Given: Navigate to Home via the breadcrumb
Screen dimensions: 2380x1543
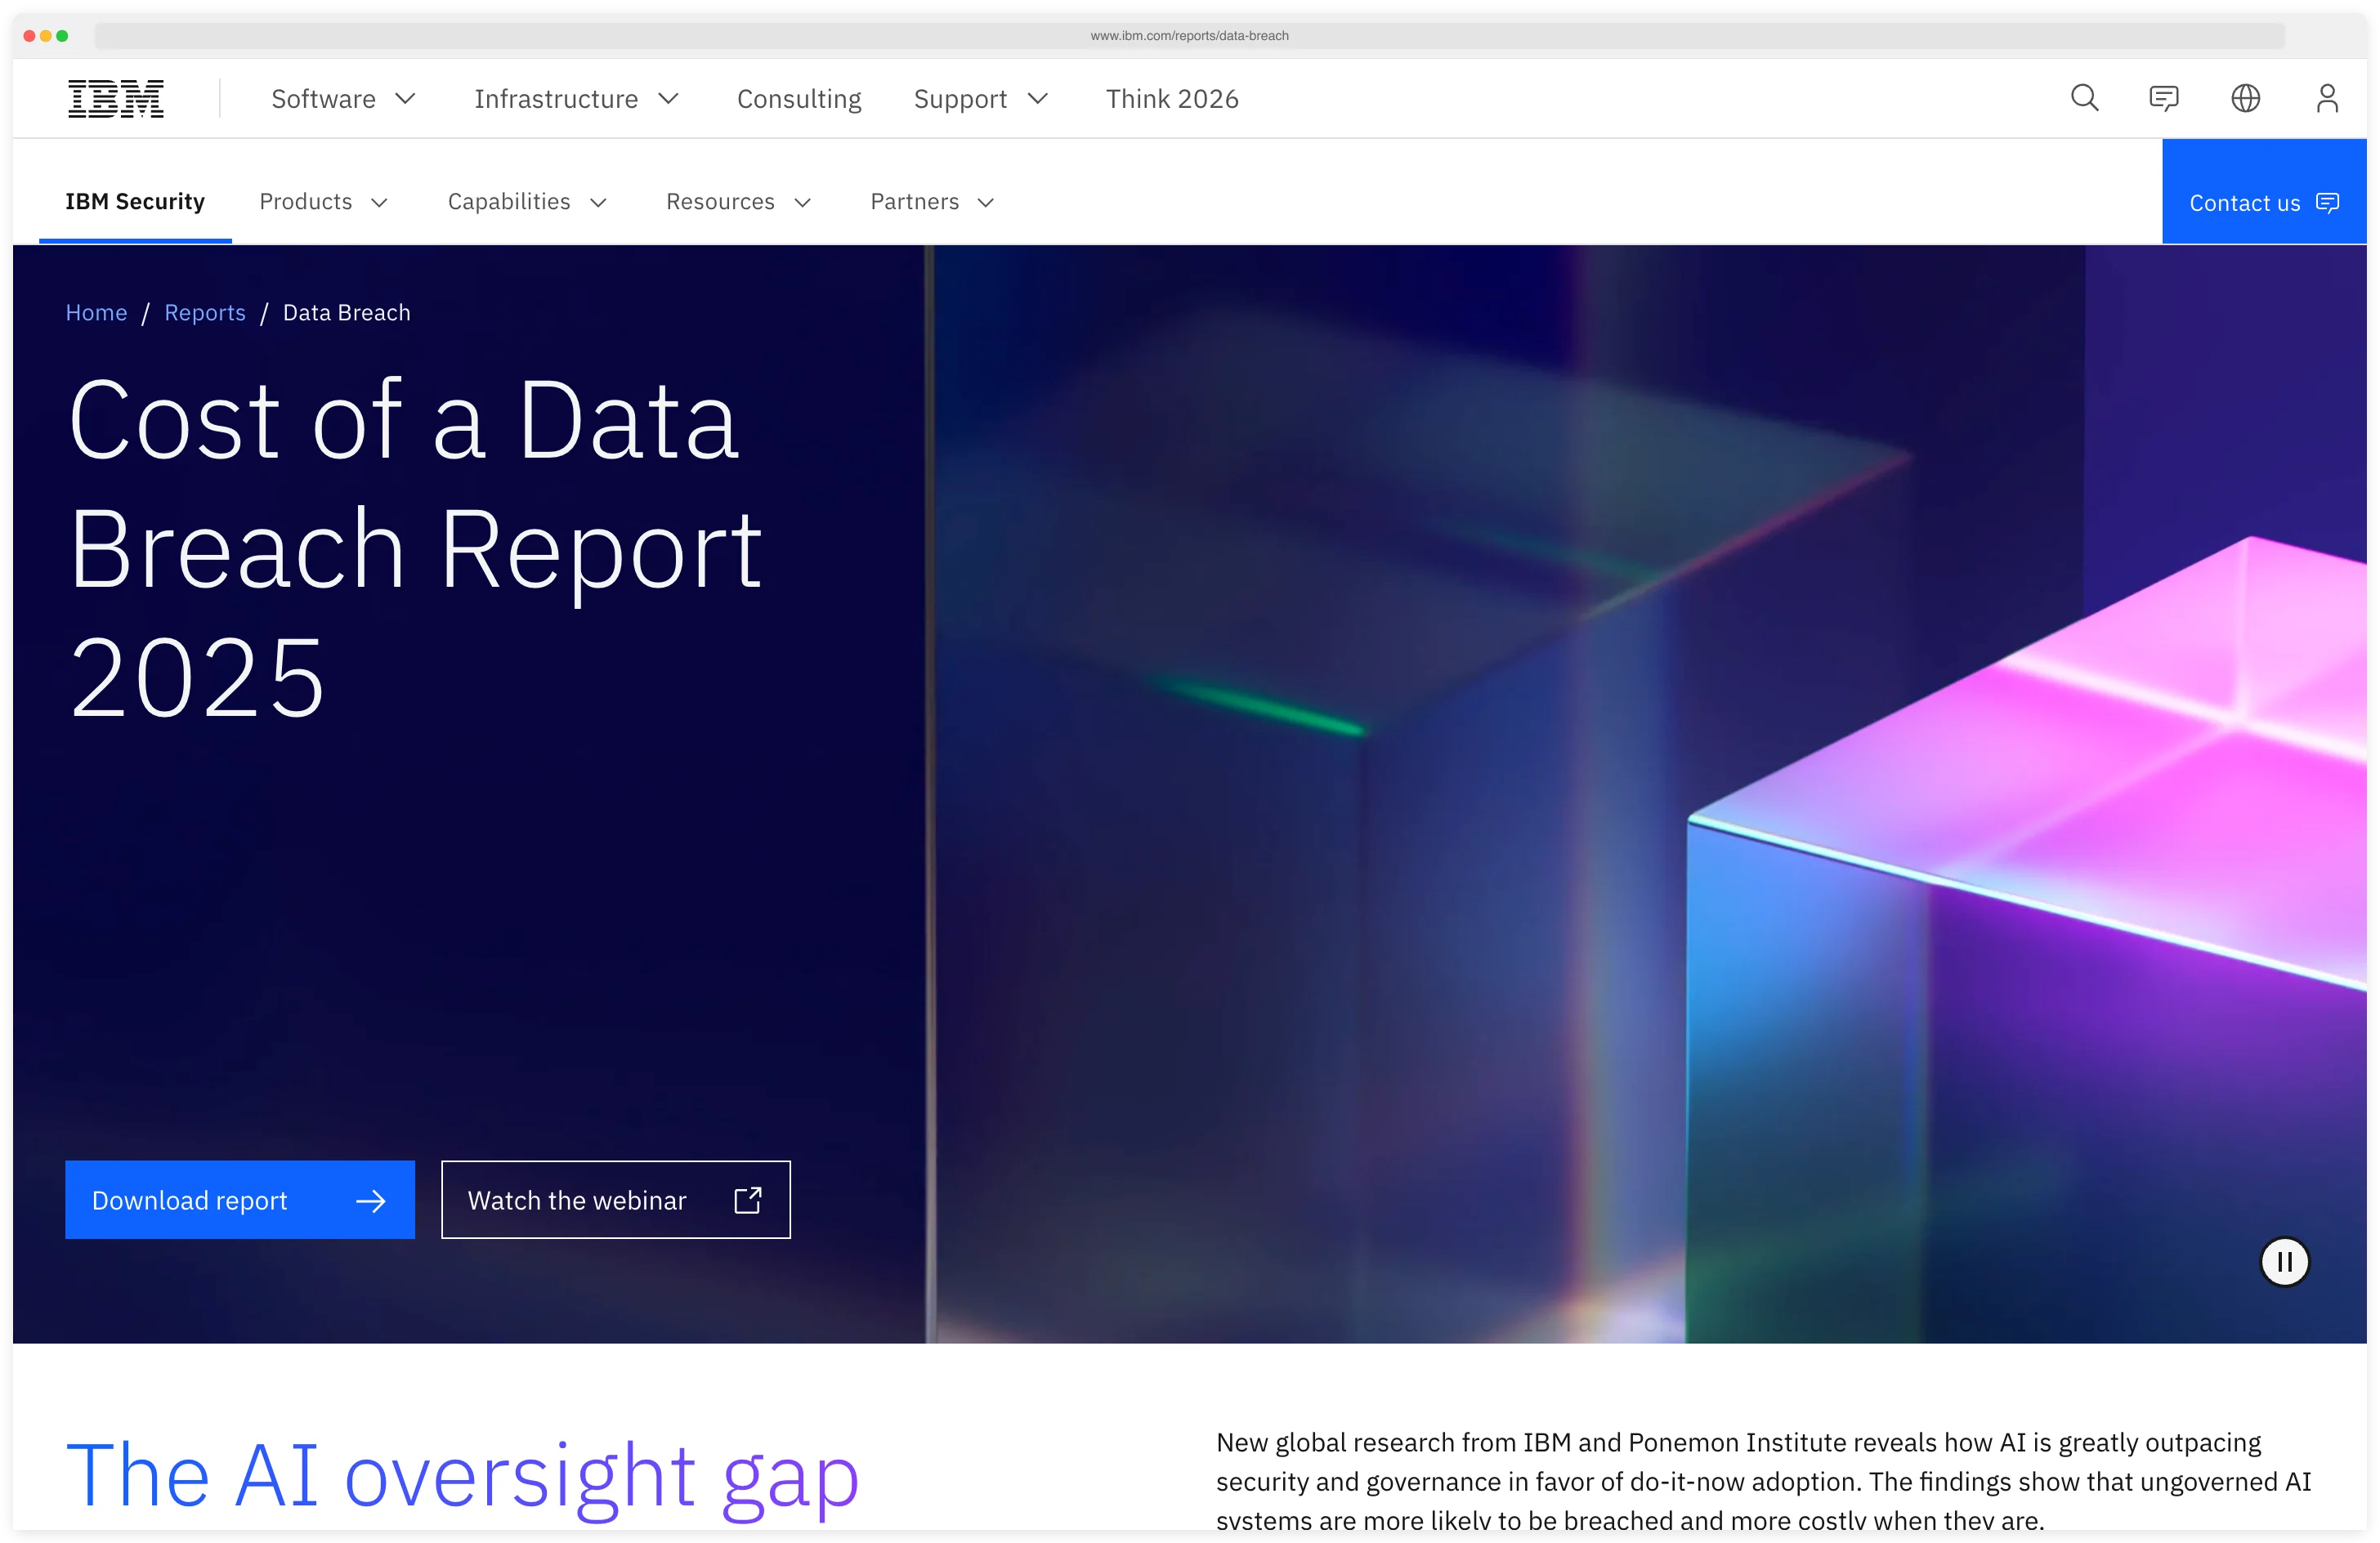Looking at the screenshot, I should click(96, 312).
